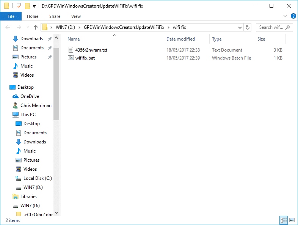Click the Refresh button in address bar
This screenshot has height=225, width=298.
click(x=248, y=27)
